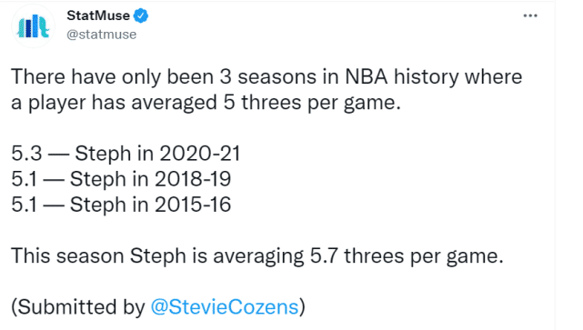Visit the @statmuse handle

tap(102, 35)
